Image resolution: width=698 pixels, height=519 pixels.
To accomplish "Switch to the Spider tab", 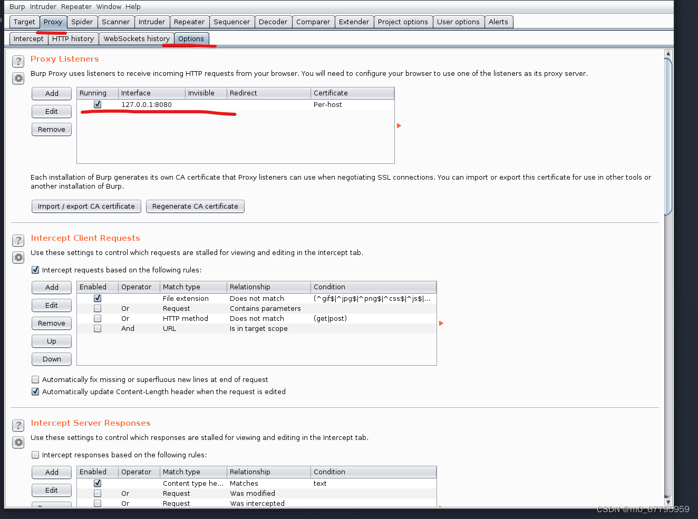I will (82, 22).
